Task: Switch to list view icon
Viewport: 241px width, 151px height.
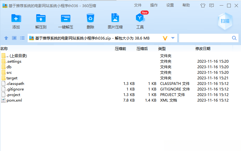Action: click(22, 38)
